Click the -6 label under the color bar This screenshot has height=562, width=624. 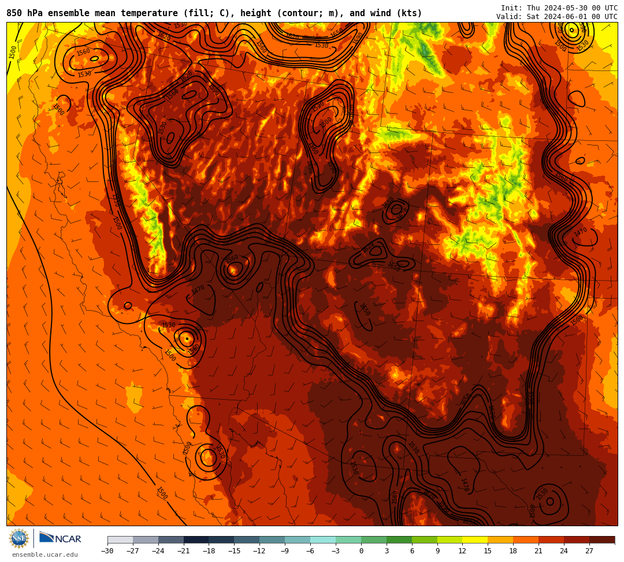(310, 551)
